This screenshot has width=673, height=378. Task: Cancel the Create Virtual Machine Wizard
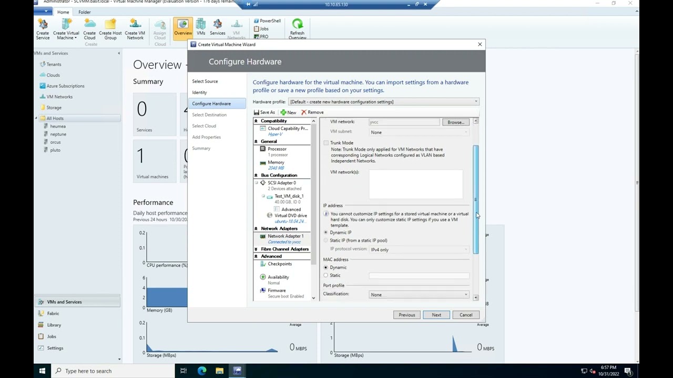(466, 315)
